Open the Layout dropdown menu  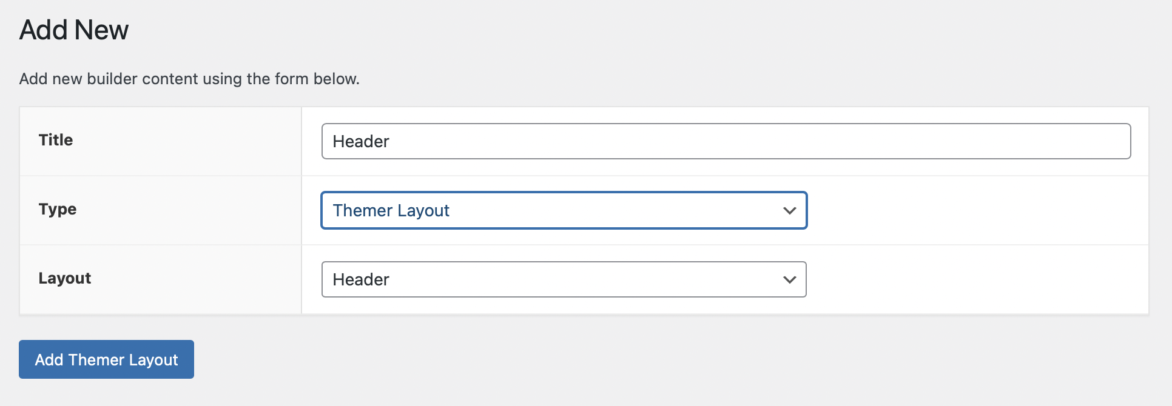tap(563, 279)
